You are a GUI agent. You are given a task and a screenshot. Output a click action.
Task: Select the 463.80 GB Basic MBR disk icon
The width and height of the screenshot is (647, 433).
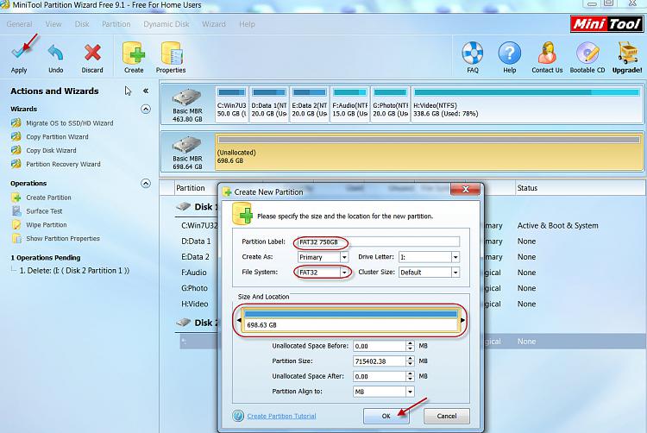pos(187,97)
